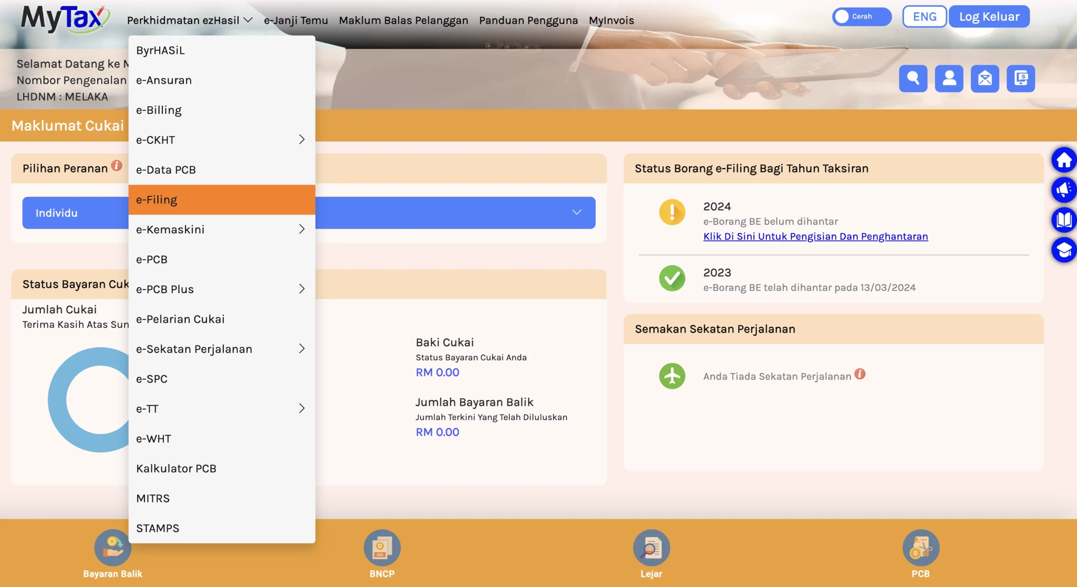This screenshot has height=587, width=1077.
Task: Open the envelope inbox icon
Action: (x=984, y=79)
